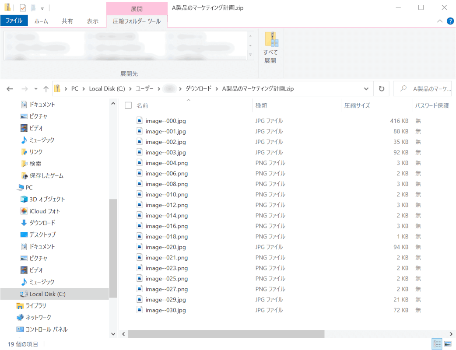Click the Refresh icon beside address bar
Viewport: 456px width, 350px height.
click(381, 89)
